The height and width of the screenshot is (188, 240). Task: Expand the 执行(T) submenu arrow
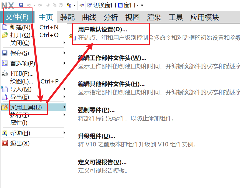click(x=64, y=115)
